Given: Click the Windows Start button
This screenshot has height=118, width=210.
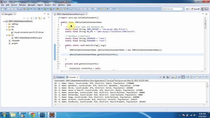Looking at the screenshot, I should (x=4, y=115).
